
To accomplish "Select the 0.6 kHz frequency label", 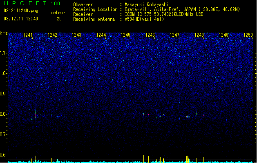I will click(x=4, y=155).
